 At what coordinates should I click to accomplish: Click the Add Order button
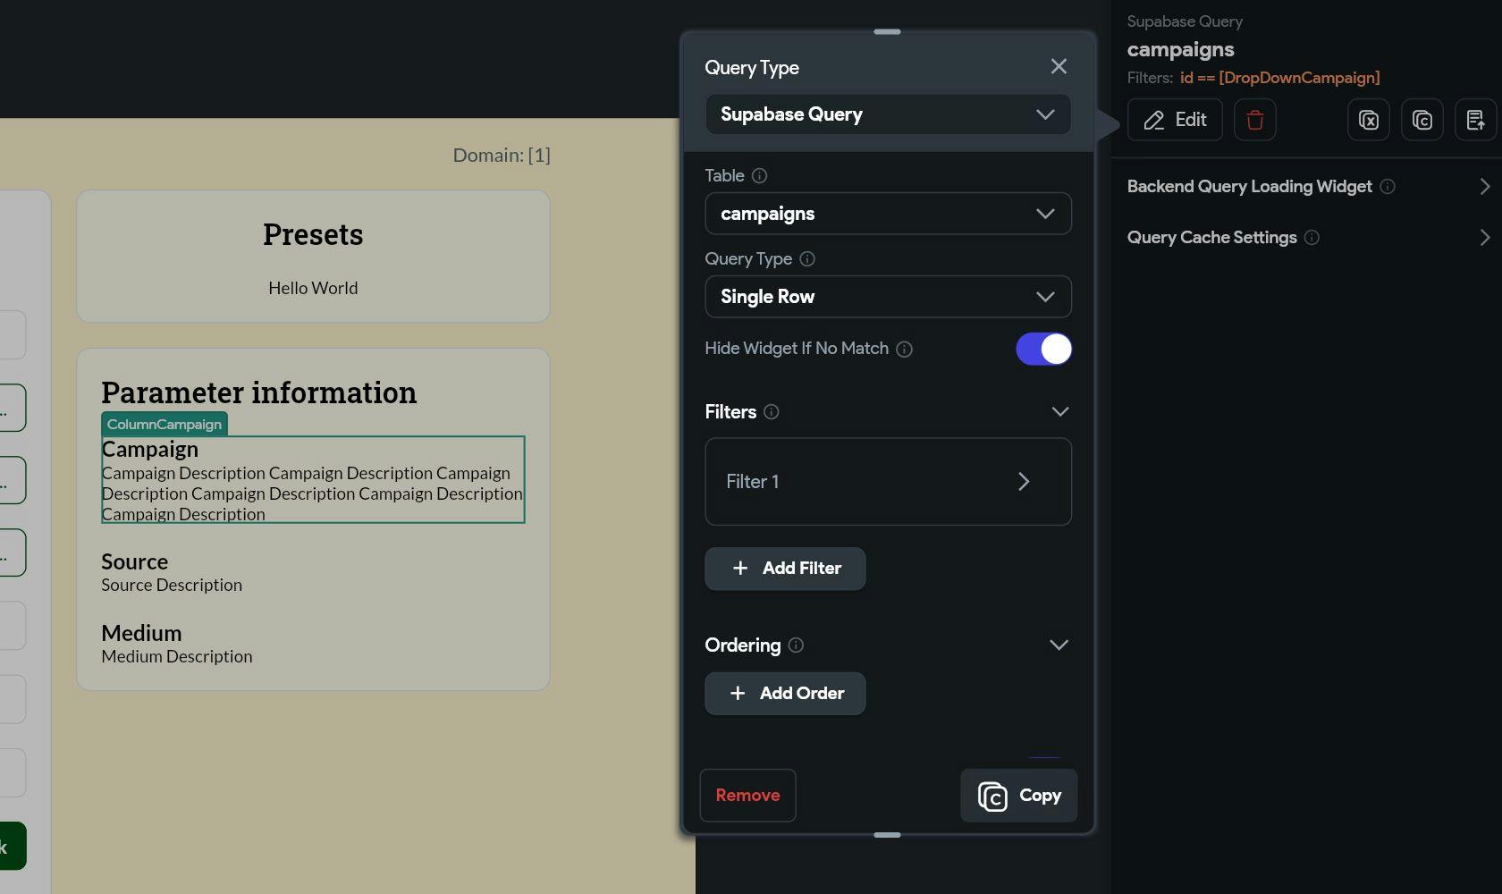click(785, 694)
